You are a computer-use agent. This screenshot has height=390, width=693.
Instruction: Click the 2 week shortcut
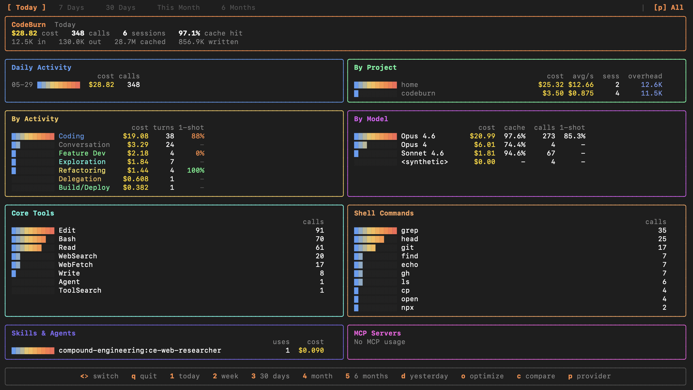click(x=225, y=376)
